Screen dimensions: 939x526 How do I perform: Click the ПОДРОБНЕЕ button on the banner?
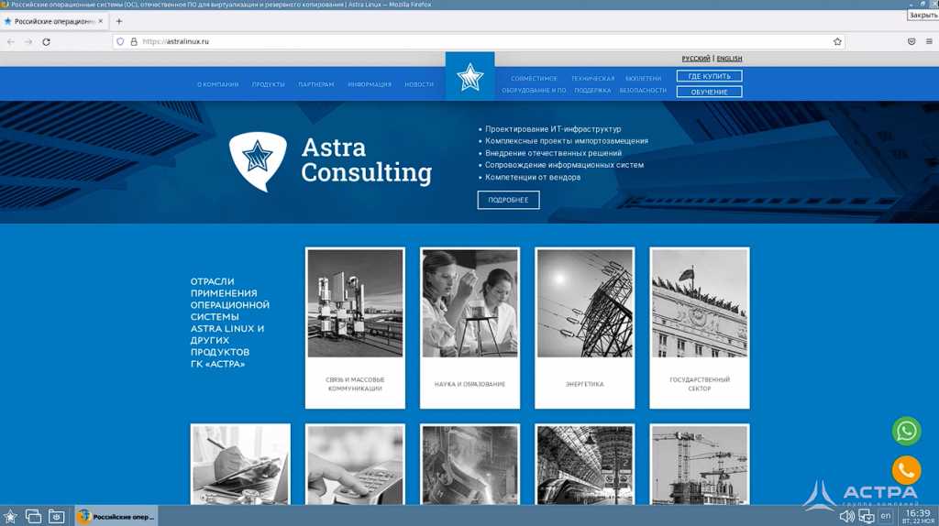tap(508, 200)
